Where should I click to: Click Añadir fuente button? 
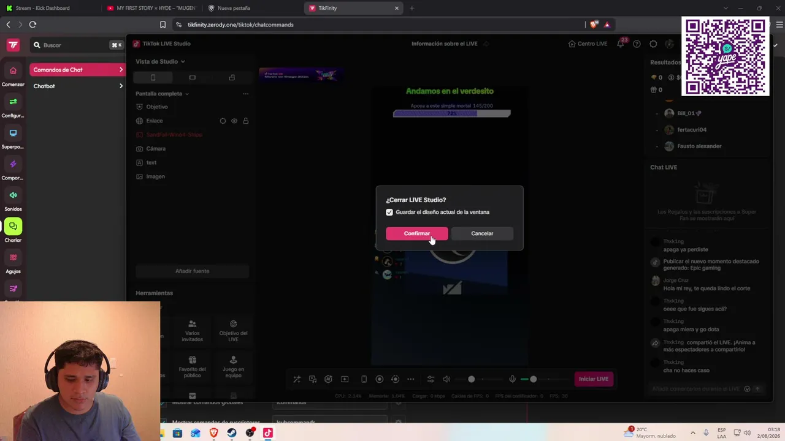pos(192,271)
